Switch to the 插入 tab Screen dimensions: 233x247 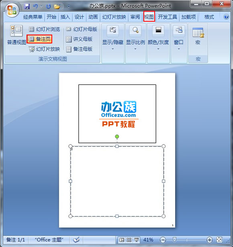click(65, 17)
